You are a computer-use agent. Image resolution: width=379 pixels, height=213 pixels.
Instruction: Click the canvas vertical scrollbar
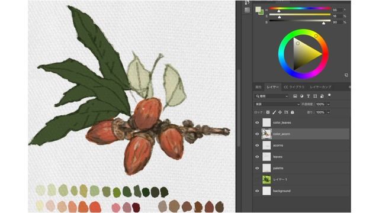coord(239,108)
